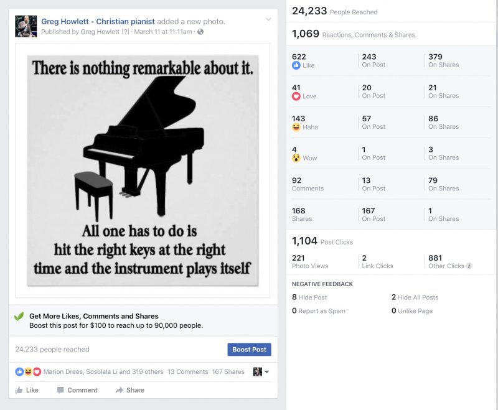
Task: Click the Wow surprised emoji icon
Action: click(296, 158)
